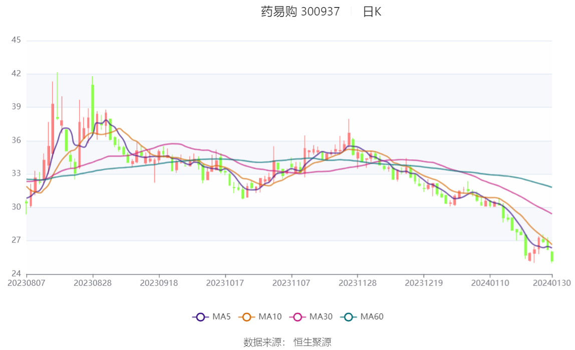Click the x-axis date label 20230918
The image size is (575, 350).
tap(159, 283)
